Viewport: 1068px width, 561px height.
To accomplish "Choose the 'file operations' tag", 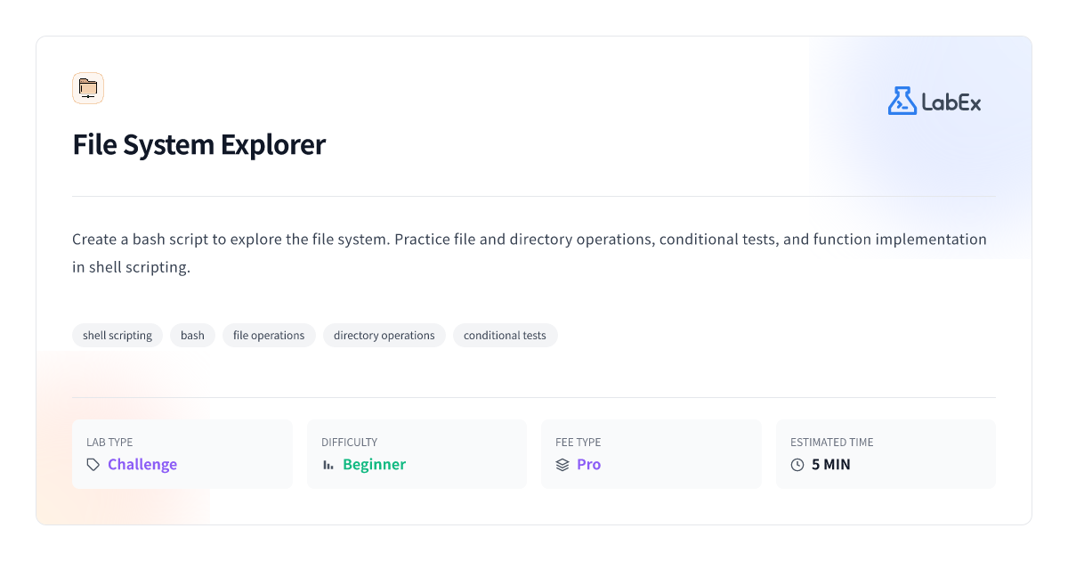I will [269, 336].
